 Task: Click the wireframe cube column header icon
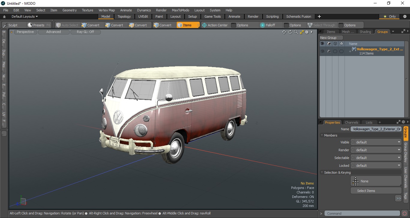[335, 44]
